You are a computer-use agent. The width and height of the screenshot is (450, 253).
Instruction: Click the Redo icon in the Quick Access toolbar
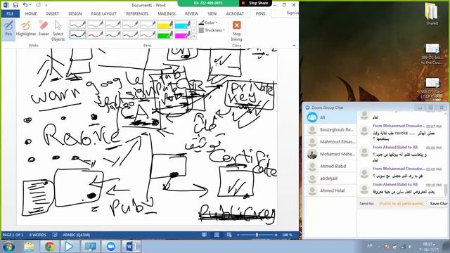39,5
